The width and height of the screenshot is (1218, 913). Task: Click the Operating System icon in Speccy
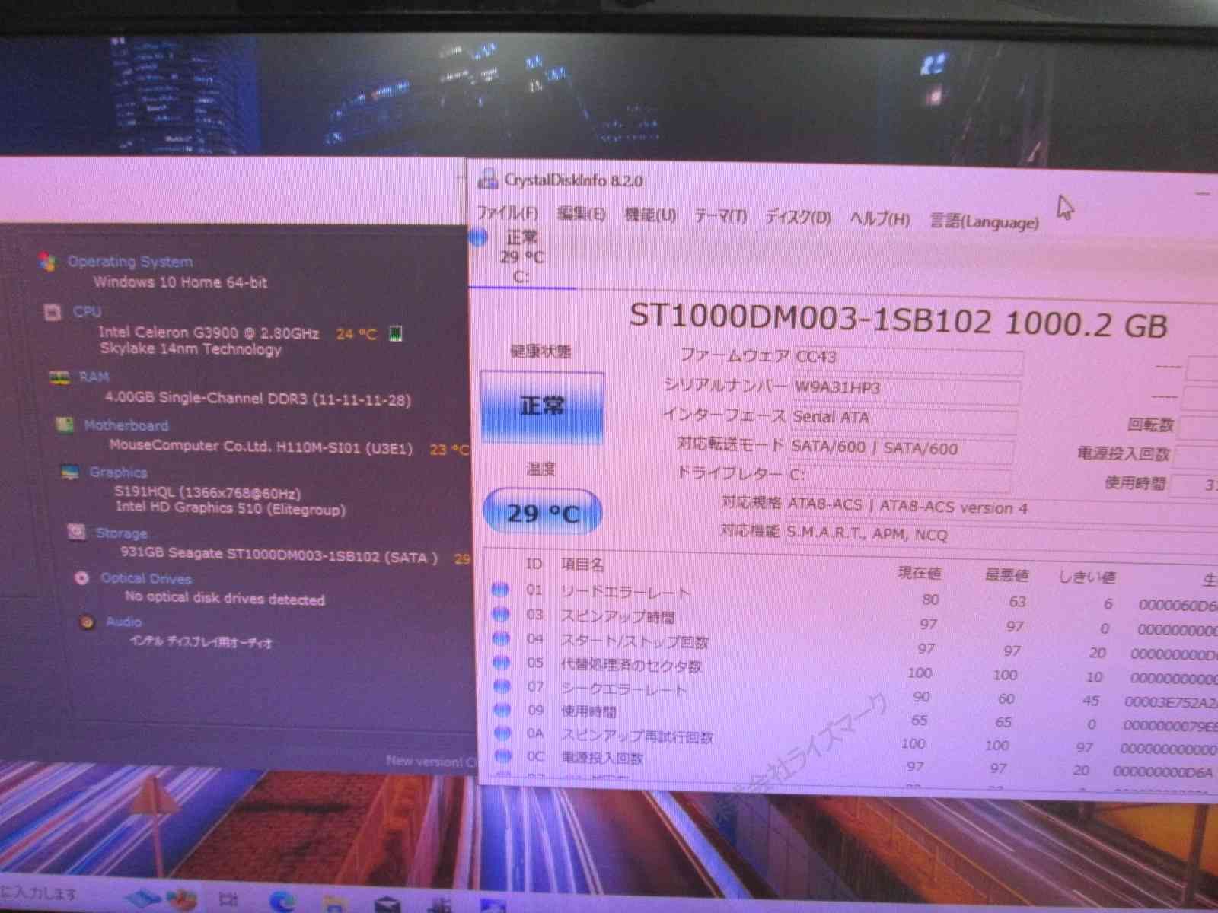coord(47,262)
